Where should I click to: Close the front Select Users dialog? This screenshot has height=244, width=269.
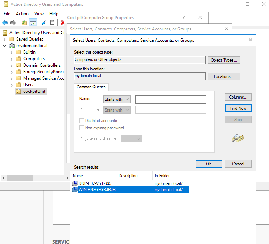click(251, 40)
